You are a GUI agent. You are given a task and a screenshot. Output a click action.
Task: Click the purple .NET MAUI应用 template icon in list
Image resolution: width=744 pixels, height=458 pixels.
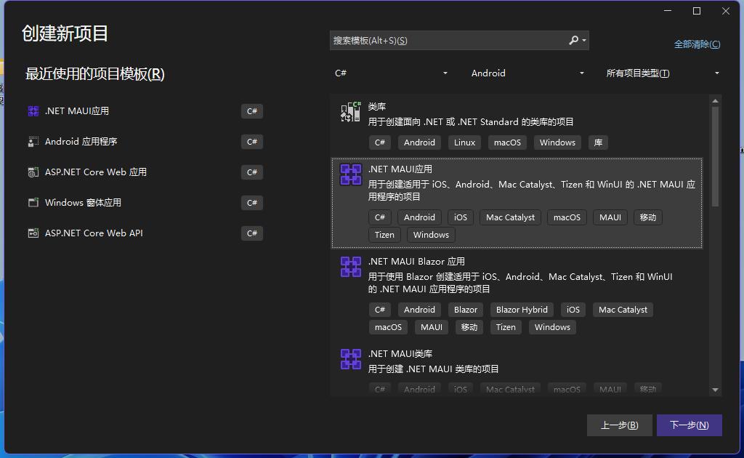tap(351, 174)
